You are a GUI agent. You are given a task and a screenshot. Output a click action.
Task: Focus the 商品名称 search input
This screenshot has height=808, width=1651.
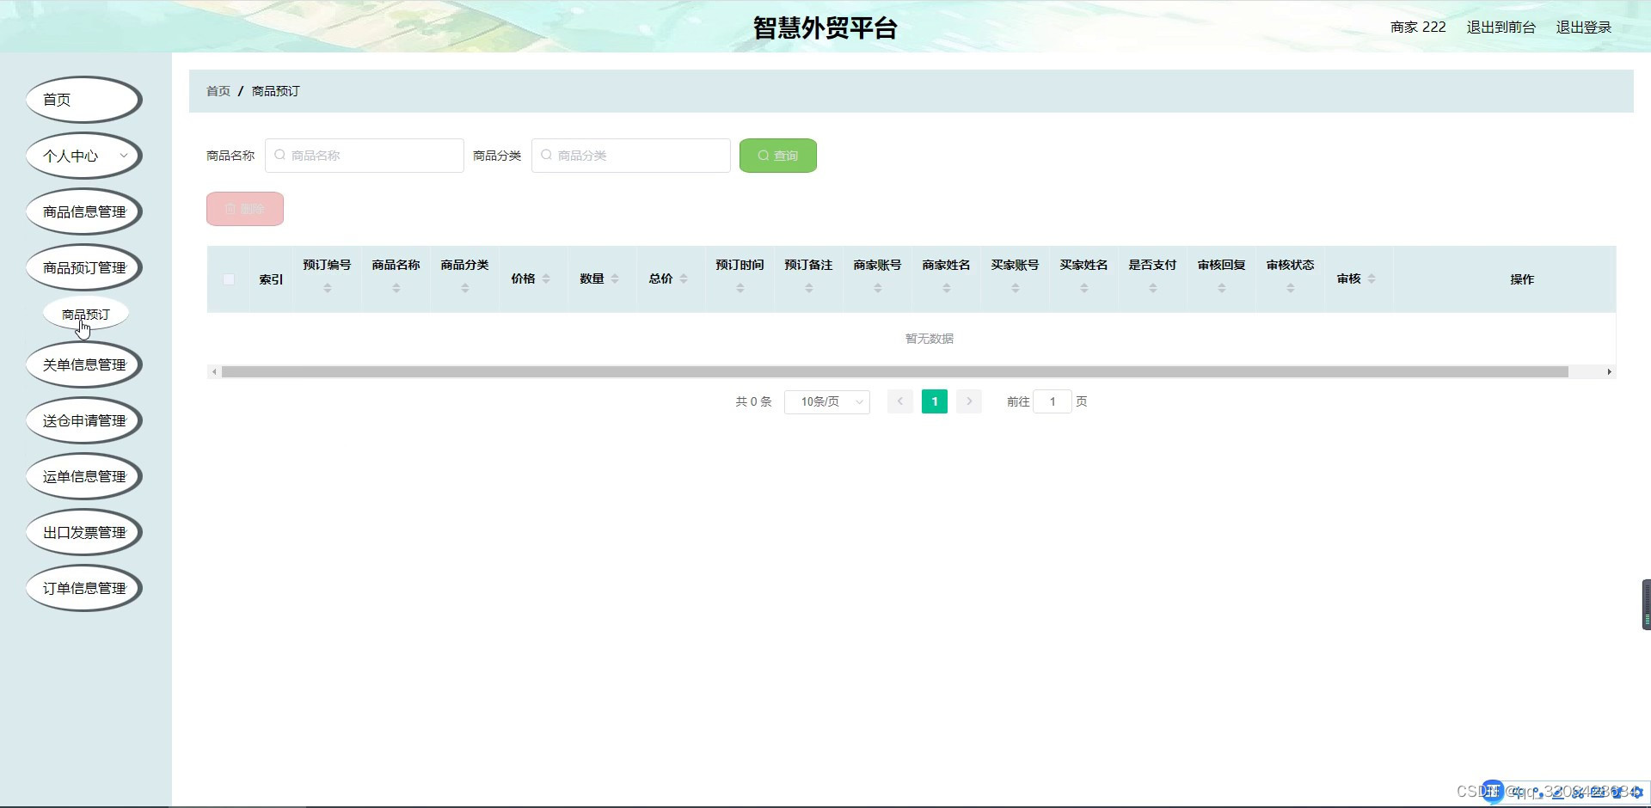pos(365,156)
